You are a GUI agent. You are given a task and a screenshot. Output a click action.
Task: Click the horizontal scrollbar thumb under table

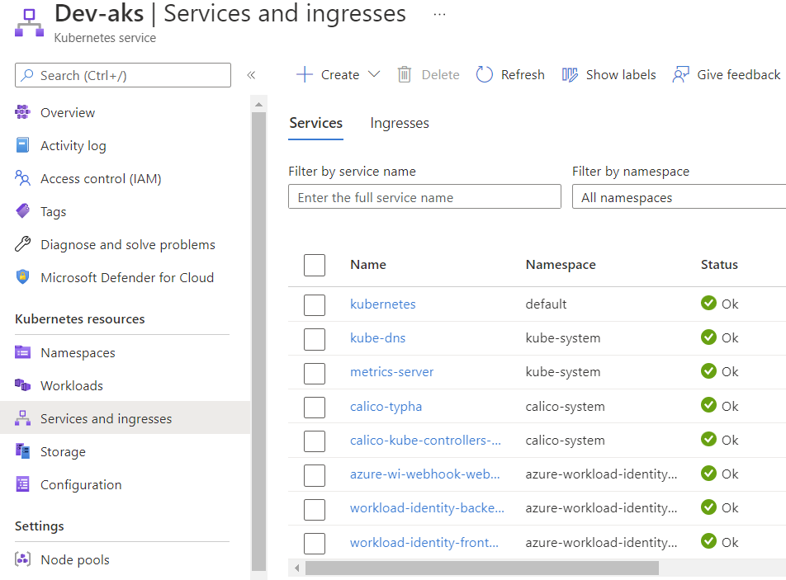[481, 568]
